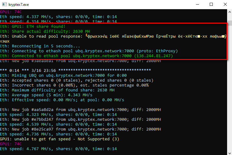Click the 'Share actual difficulty: 2630 MH' line
The width and height of the screenshot is (232, 155).
pyautogui.click(x=45, y=31)
